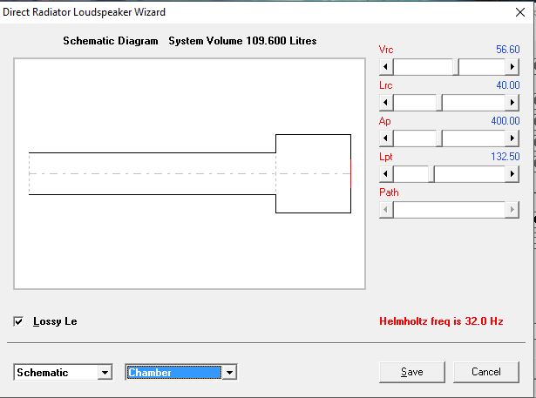Open the Schematic dropdown

click(105, 372)
